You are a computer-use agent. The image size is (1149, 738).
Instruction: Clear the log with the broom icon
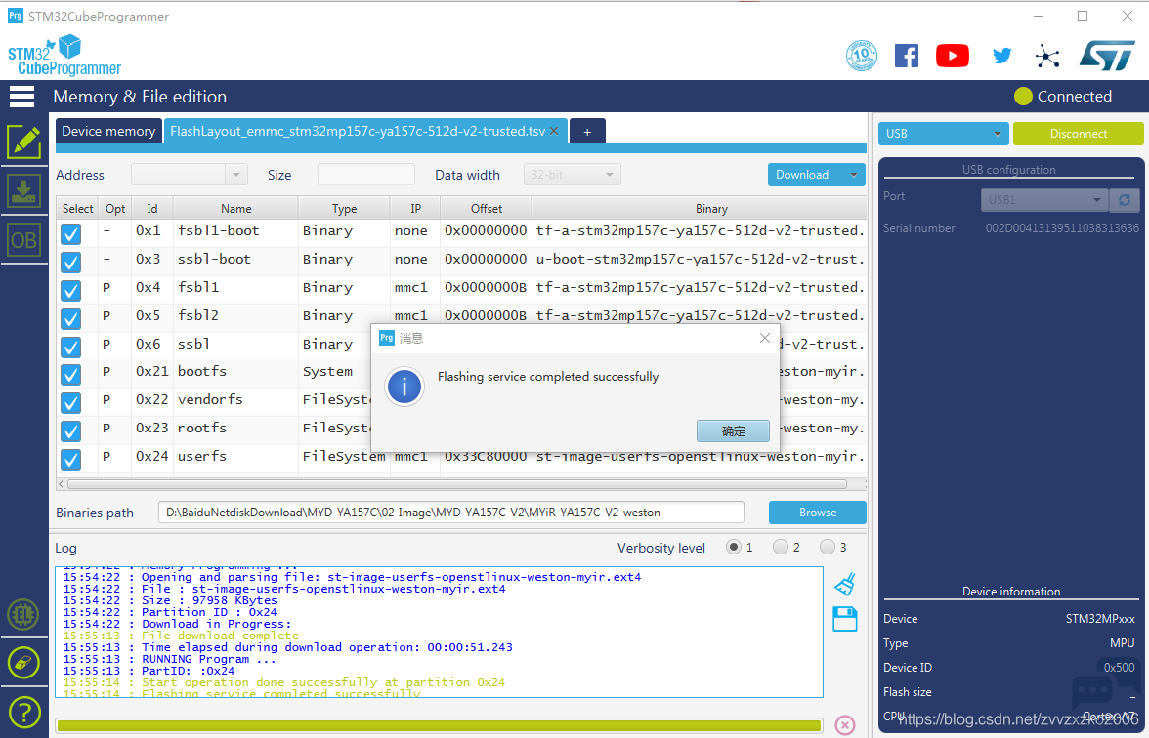coord(845,584)
